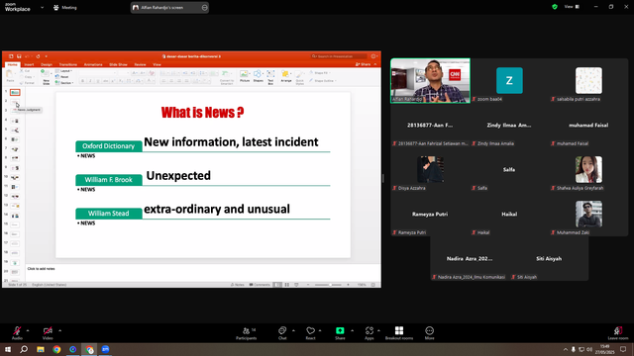Open the Review ribbon tab

(140, 64)
